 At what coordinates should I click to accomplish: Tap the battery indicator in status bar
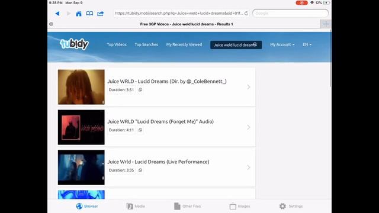pyautogui.click(x=326, y=3)
